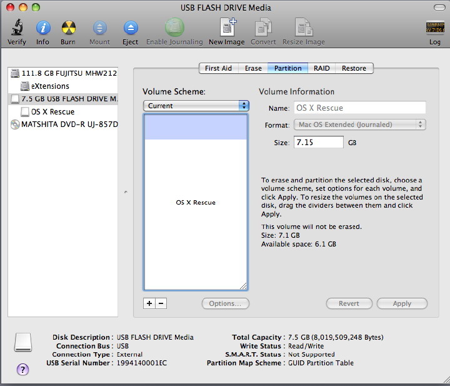Screen dimensions: 450x386
Task: Click the Size input field
Action: pyautogui.click(x=319, y=143)
